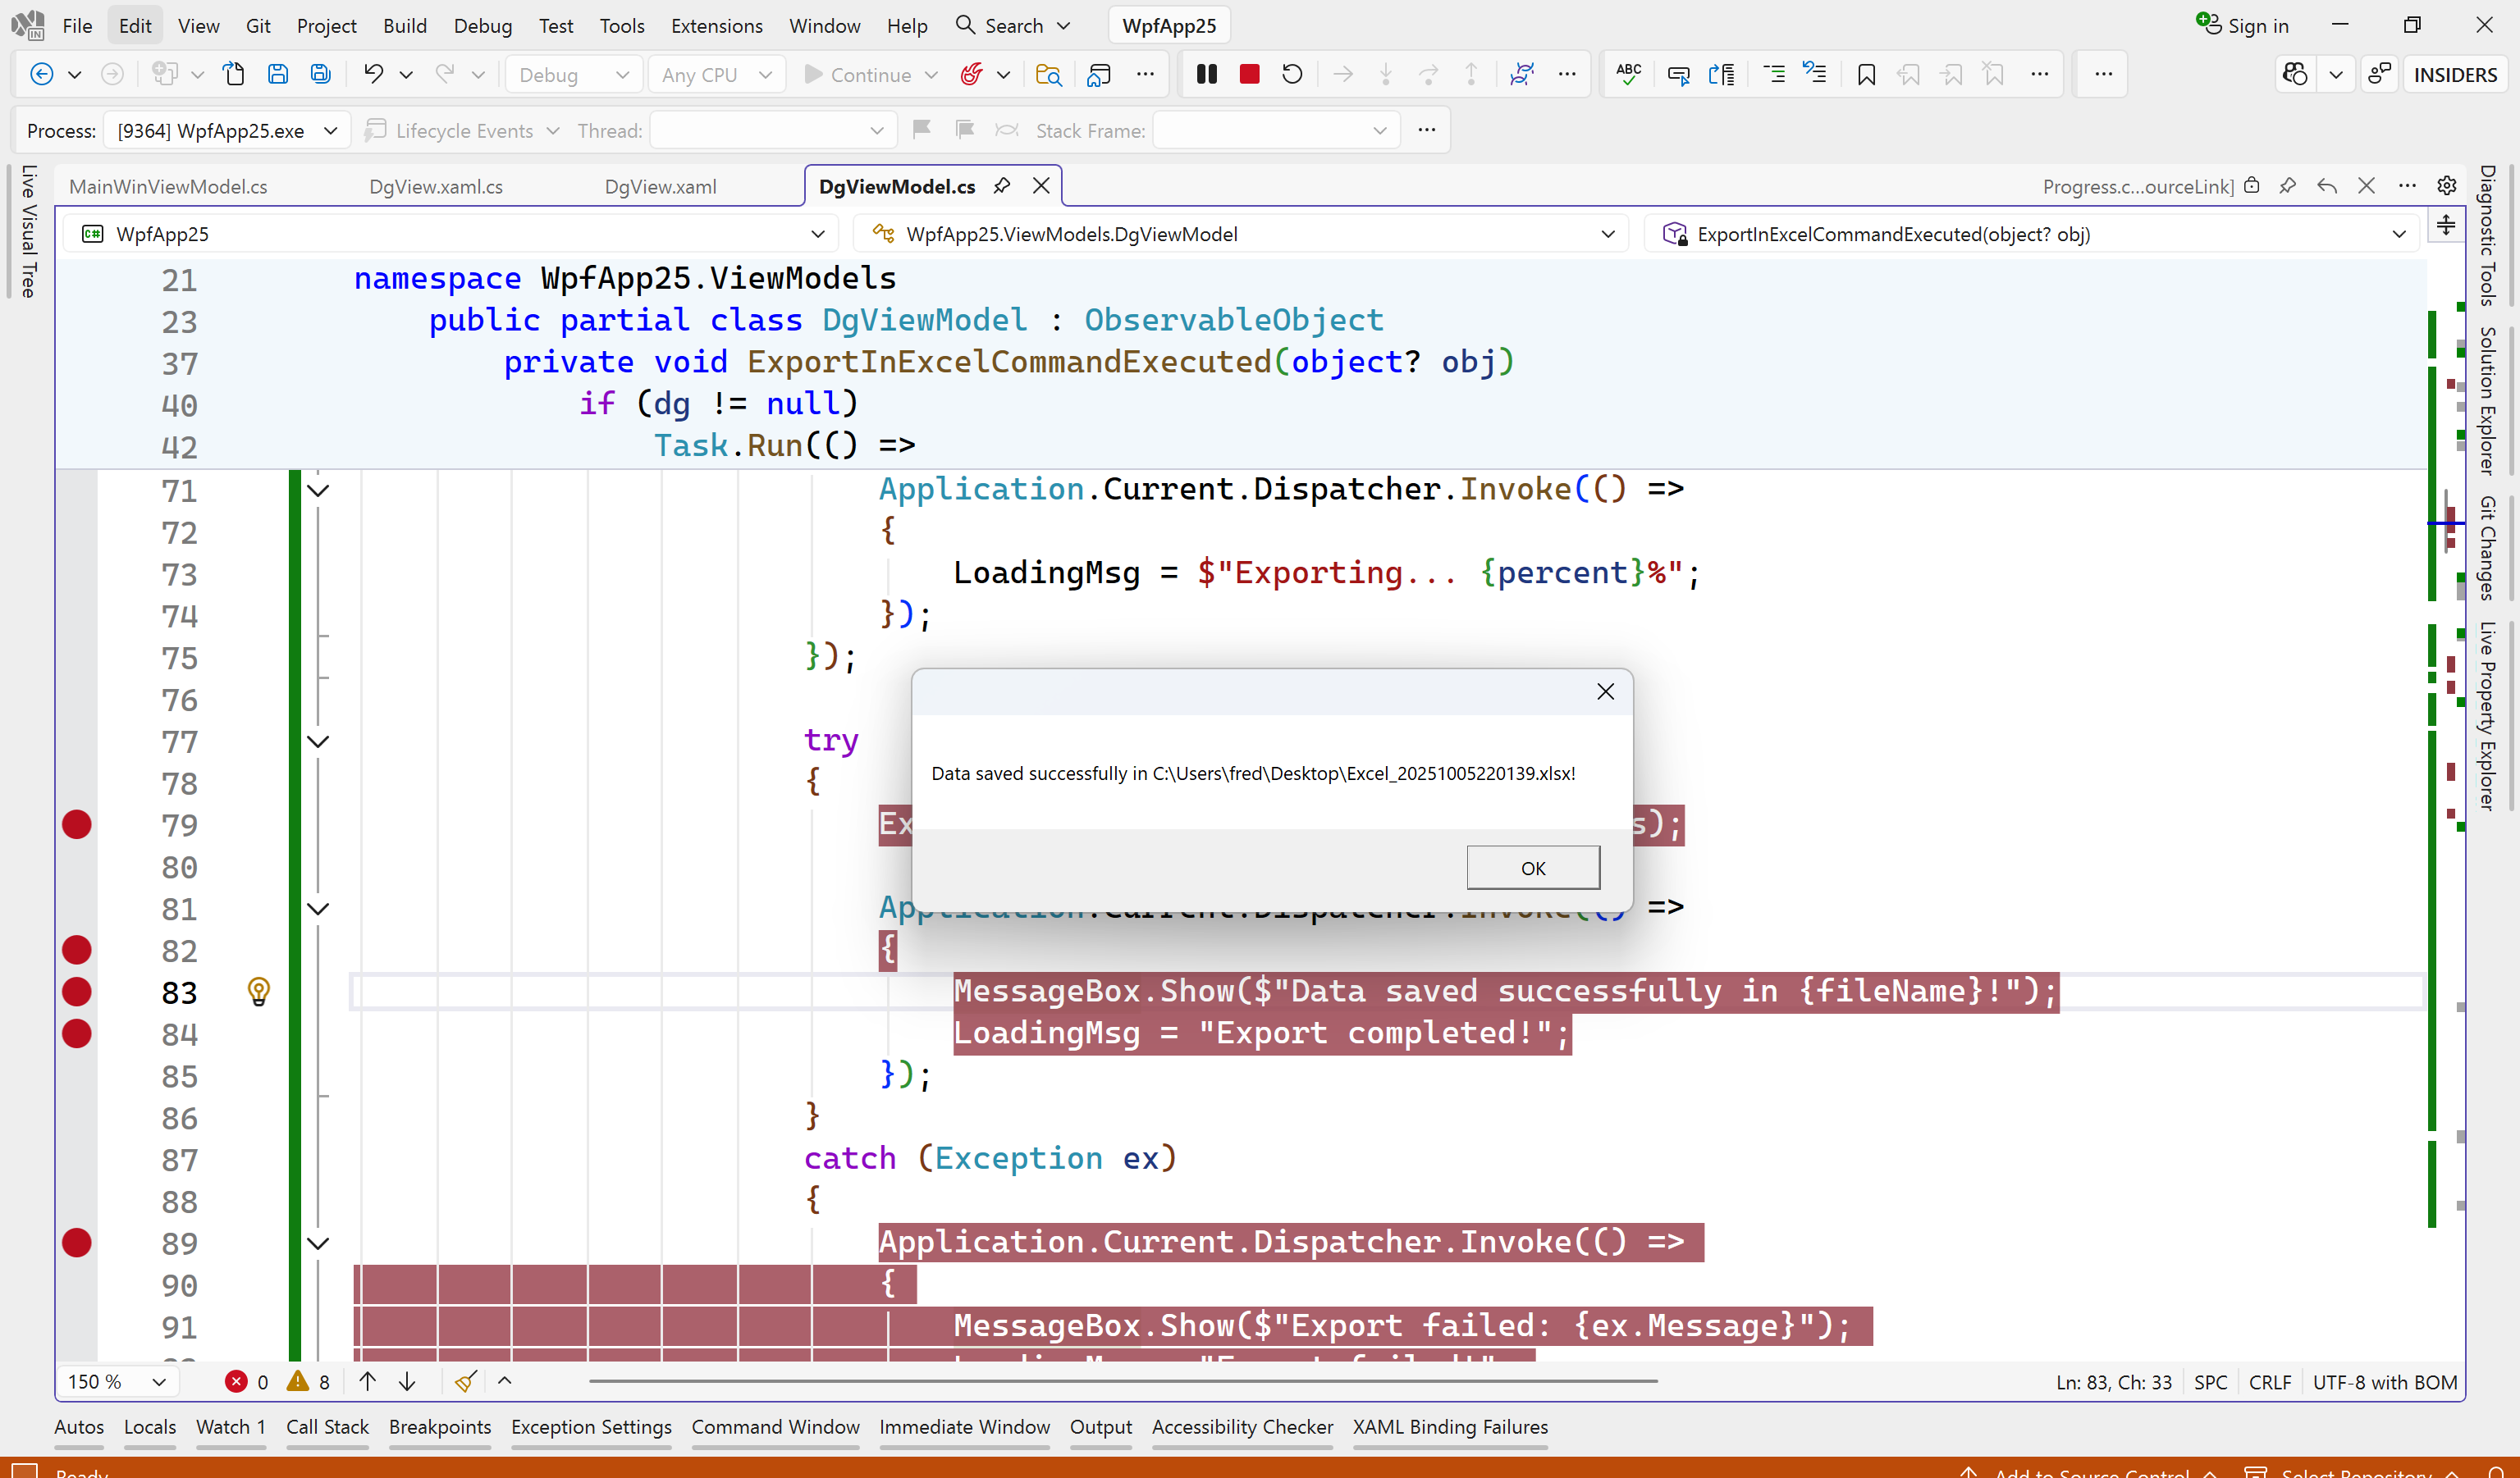Click the lightbulb quick actions icon on line 83
The image size is (2520, 1478).
pyautogui.click(x=258, y=992)
